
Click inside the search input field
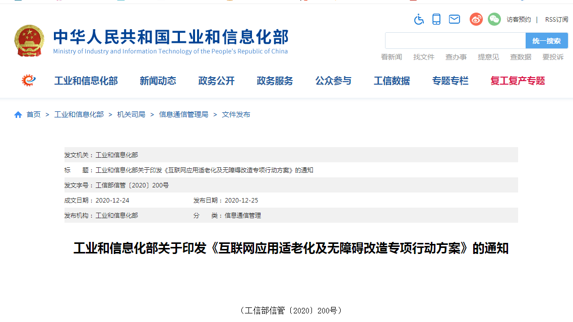(454, 40)
